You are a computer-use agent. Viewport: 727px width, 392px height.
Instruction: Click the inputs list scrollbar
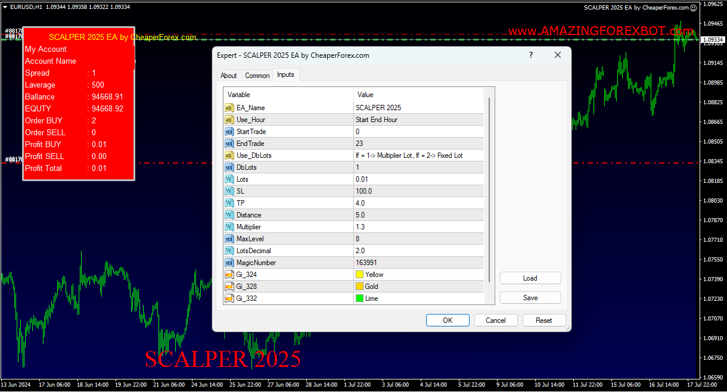(x=491, y=197)
